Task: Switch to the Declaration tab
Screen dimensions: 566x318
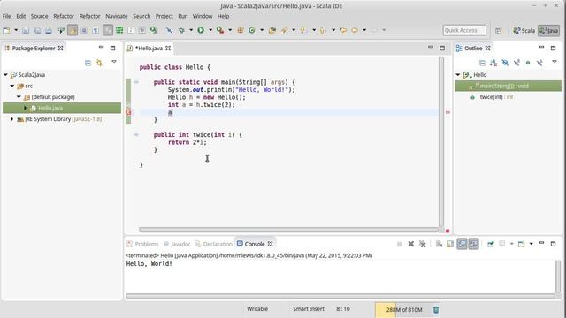Action: [x=214, y=244]
